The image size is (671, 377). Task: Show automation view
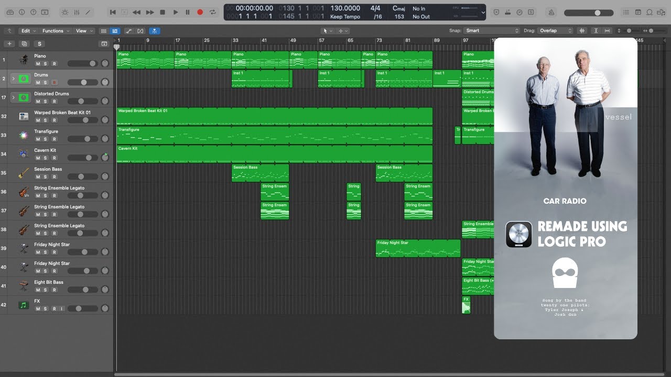click(x=129, y=31)
